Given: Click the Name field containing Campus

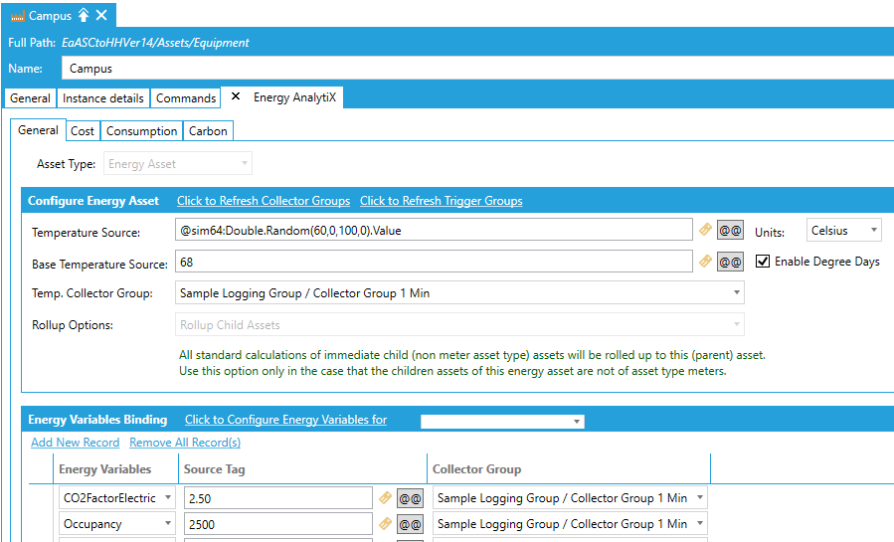Looking at the screenshot, I should pyautogui.click(x=477, y=69).
